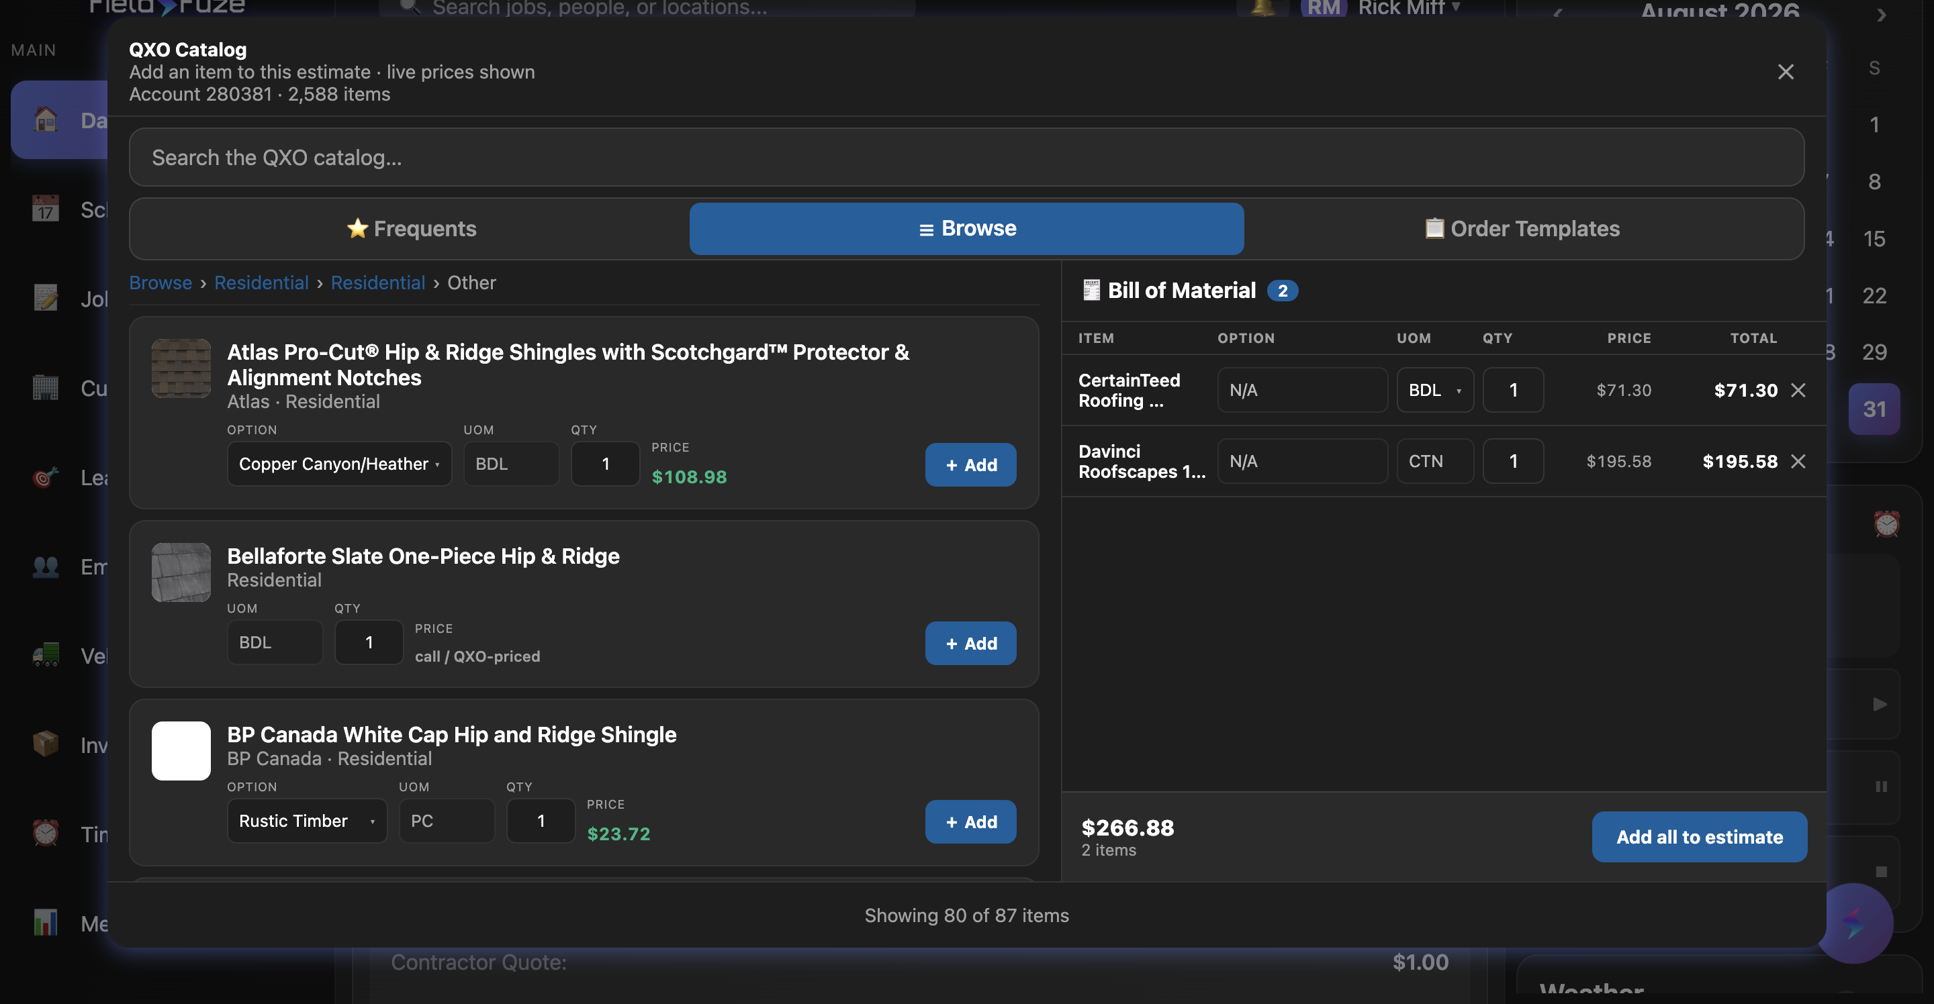Open the Atlas Pro-Cut shingles thumbnail
This screenshot has height=1004, width=1934.
click(x=181, y=368)
